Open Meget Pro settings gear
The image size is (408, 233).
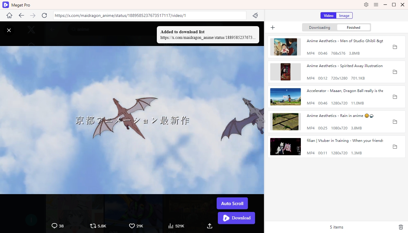coord(366,5)
